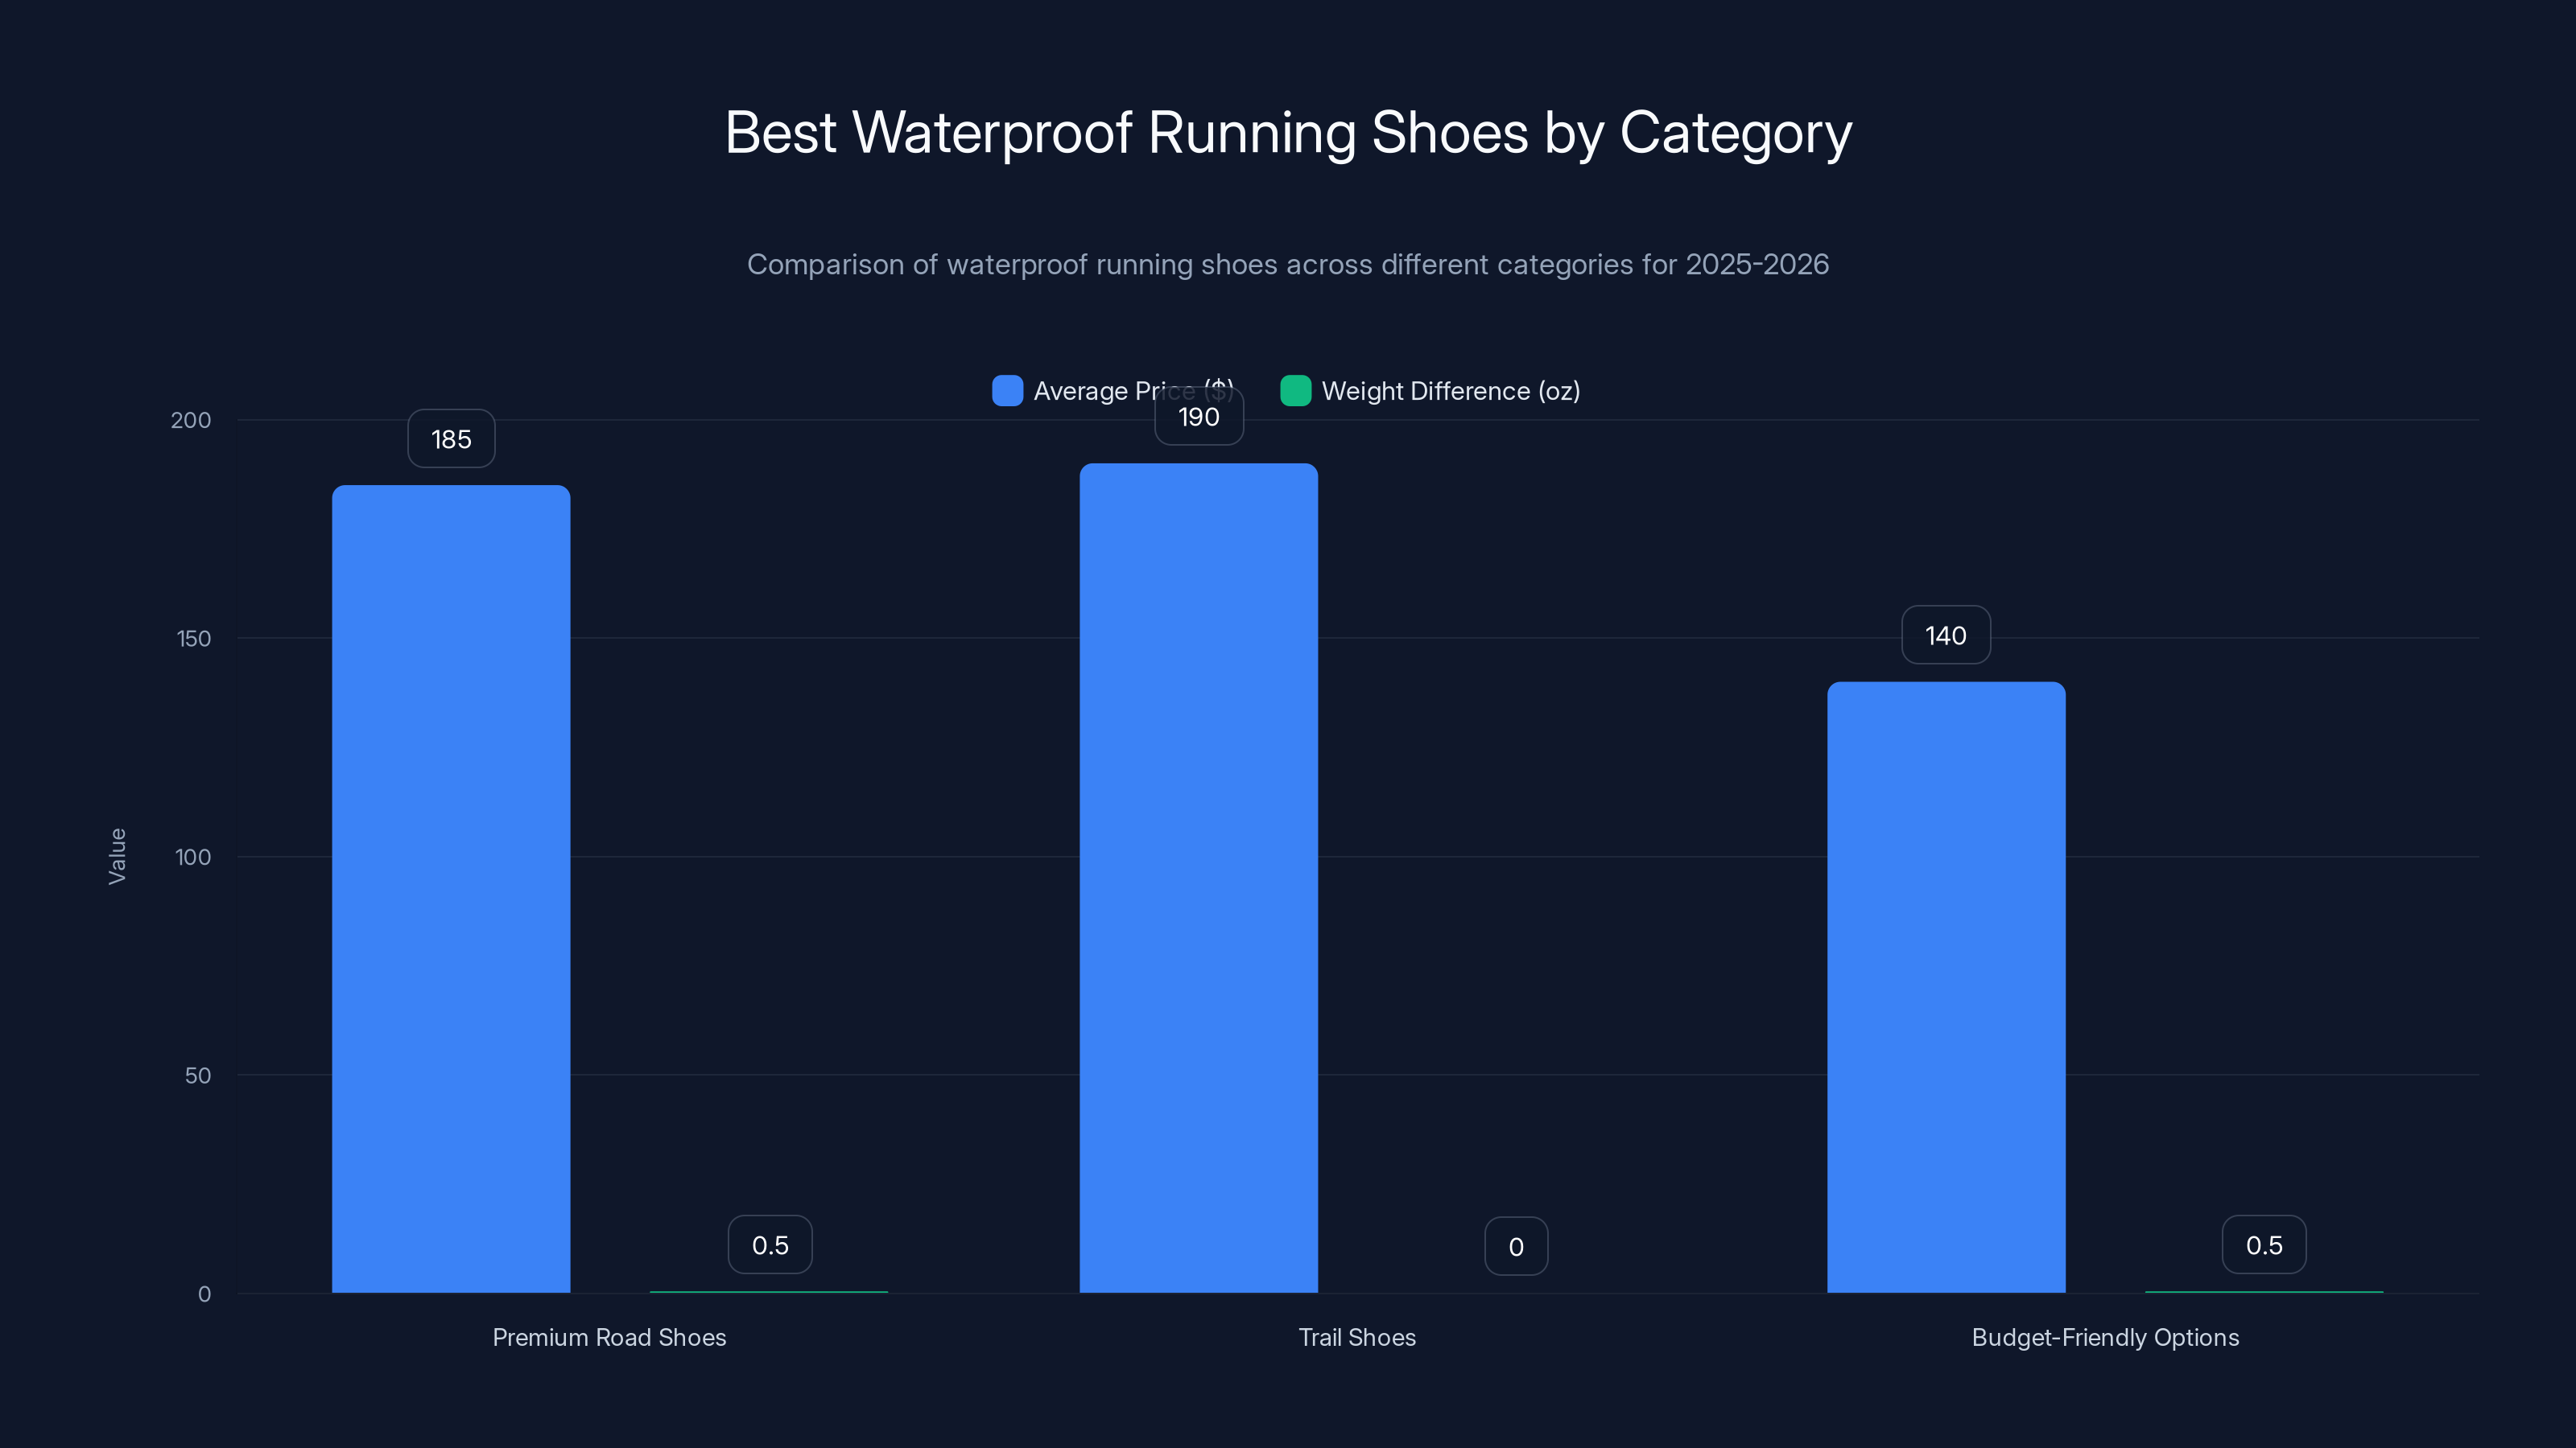Select the Budget-Friendly Options price bar
The width and height of the screenshot is (2576, 1448).
[1945, 989]
